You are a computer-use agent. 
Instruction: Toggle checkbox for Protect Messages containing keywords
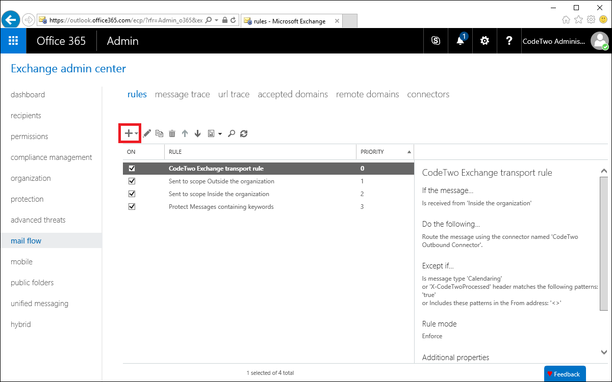click(x=132, y=206)
